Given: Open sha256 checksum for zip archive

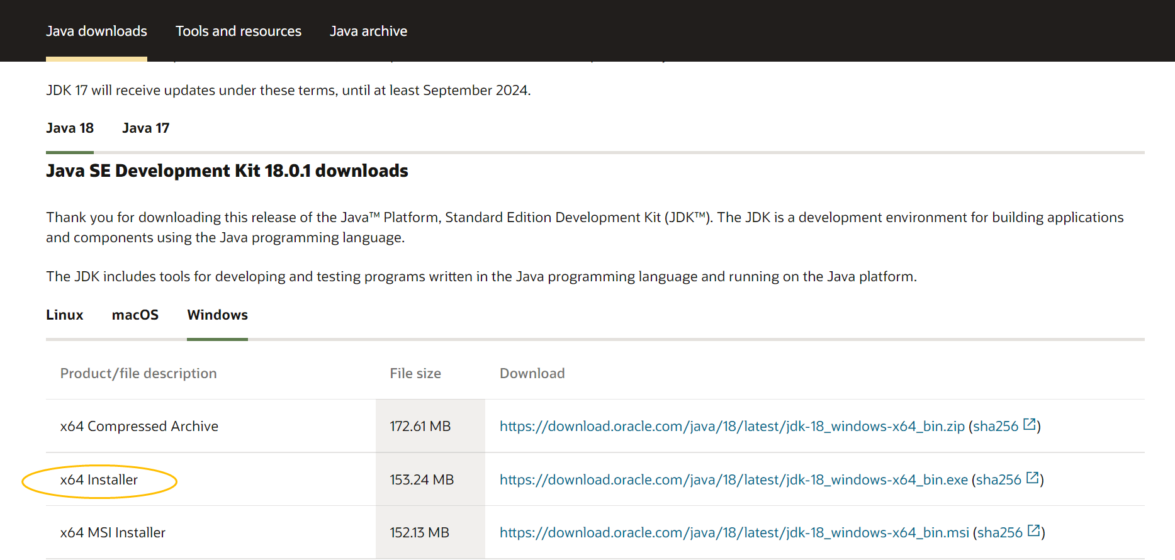Looking at the screenshot, I should 996,427.
